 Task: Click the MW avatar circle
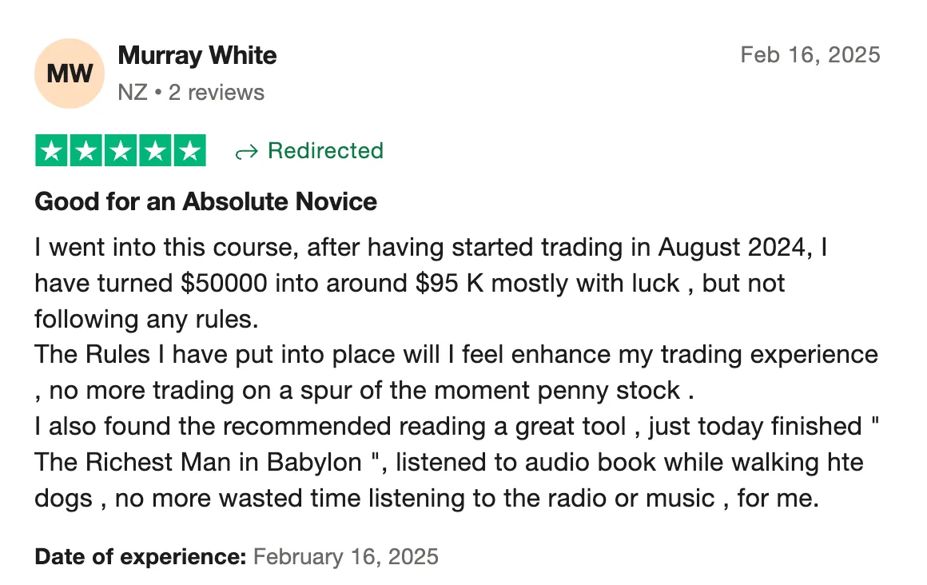coord(70,74)
